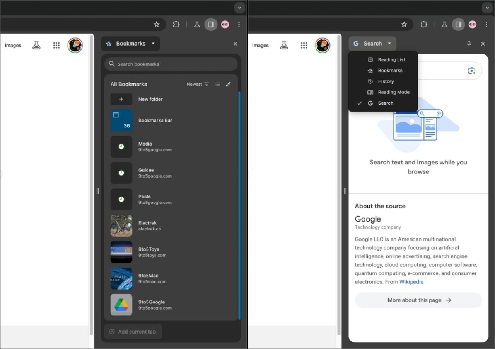Pin the Search side panel
Viewport: 495px width, 349px height.
pos(469,44)
